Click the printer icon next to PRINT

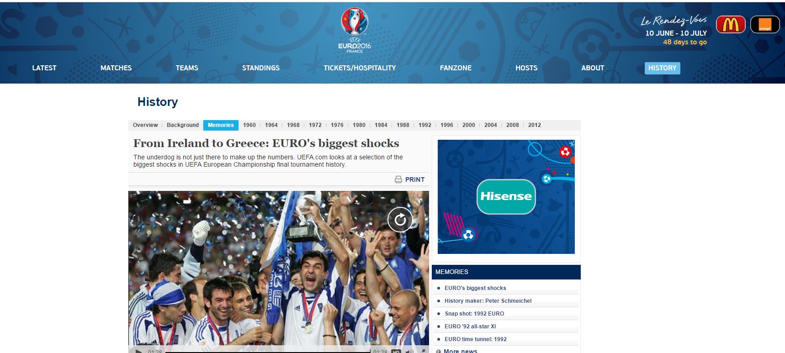(398, 179)
